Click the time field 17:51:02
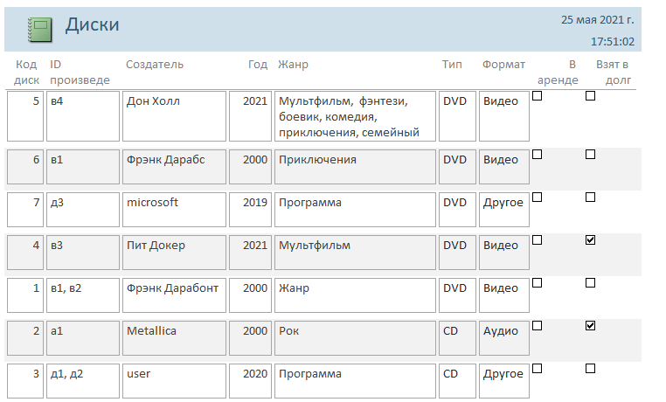The height and width of the screenshot is (402, 666). point(612,41)
